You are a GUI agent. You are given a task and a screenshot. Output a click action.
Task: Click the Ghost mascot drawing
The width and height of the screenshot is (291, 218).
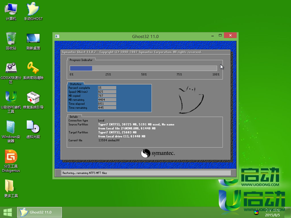point(191,99)
